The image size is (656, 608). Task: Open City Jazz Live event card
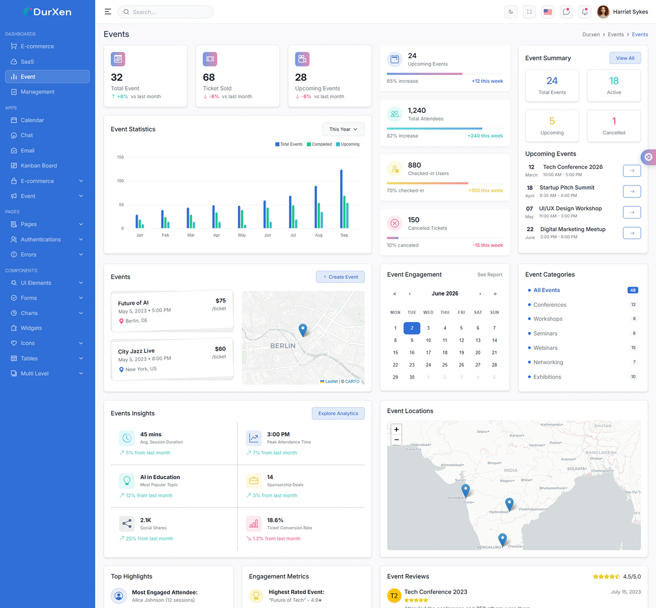tap(172, 359)
